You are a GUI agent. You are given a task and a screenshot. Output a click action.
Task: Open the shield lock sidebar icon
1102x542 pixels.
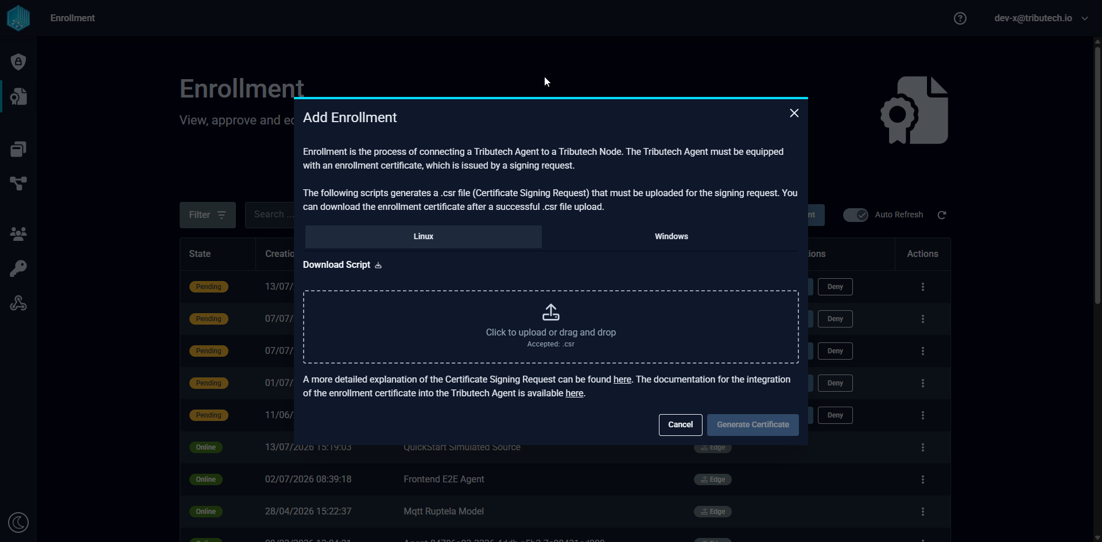(x=18, y=62)
